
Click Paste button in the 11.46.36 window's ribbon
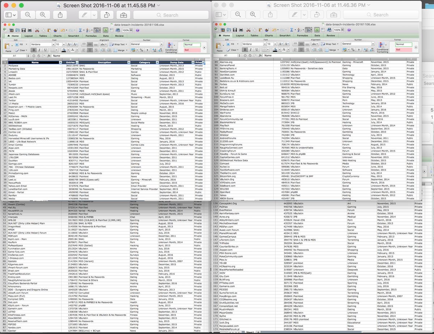tap(220, 47)
